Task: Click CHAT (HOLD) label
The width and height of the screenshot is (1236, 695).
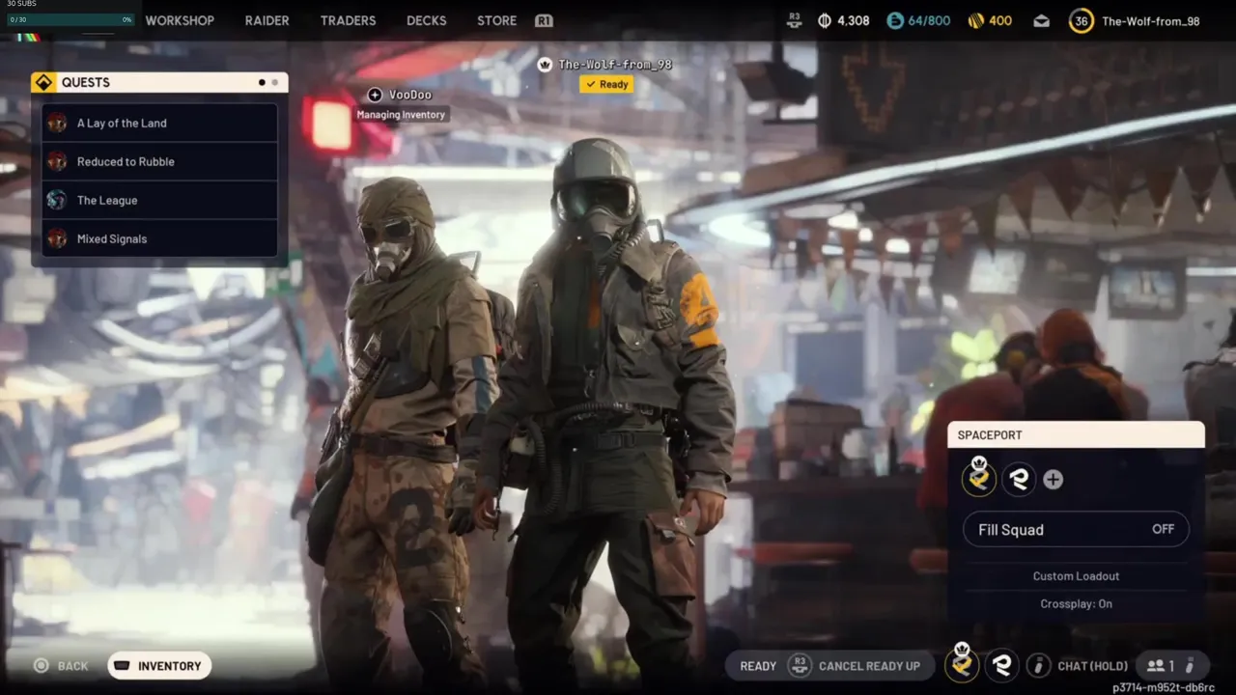Action: point(1092,666)
